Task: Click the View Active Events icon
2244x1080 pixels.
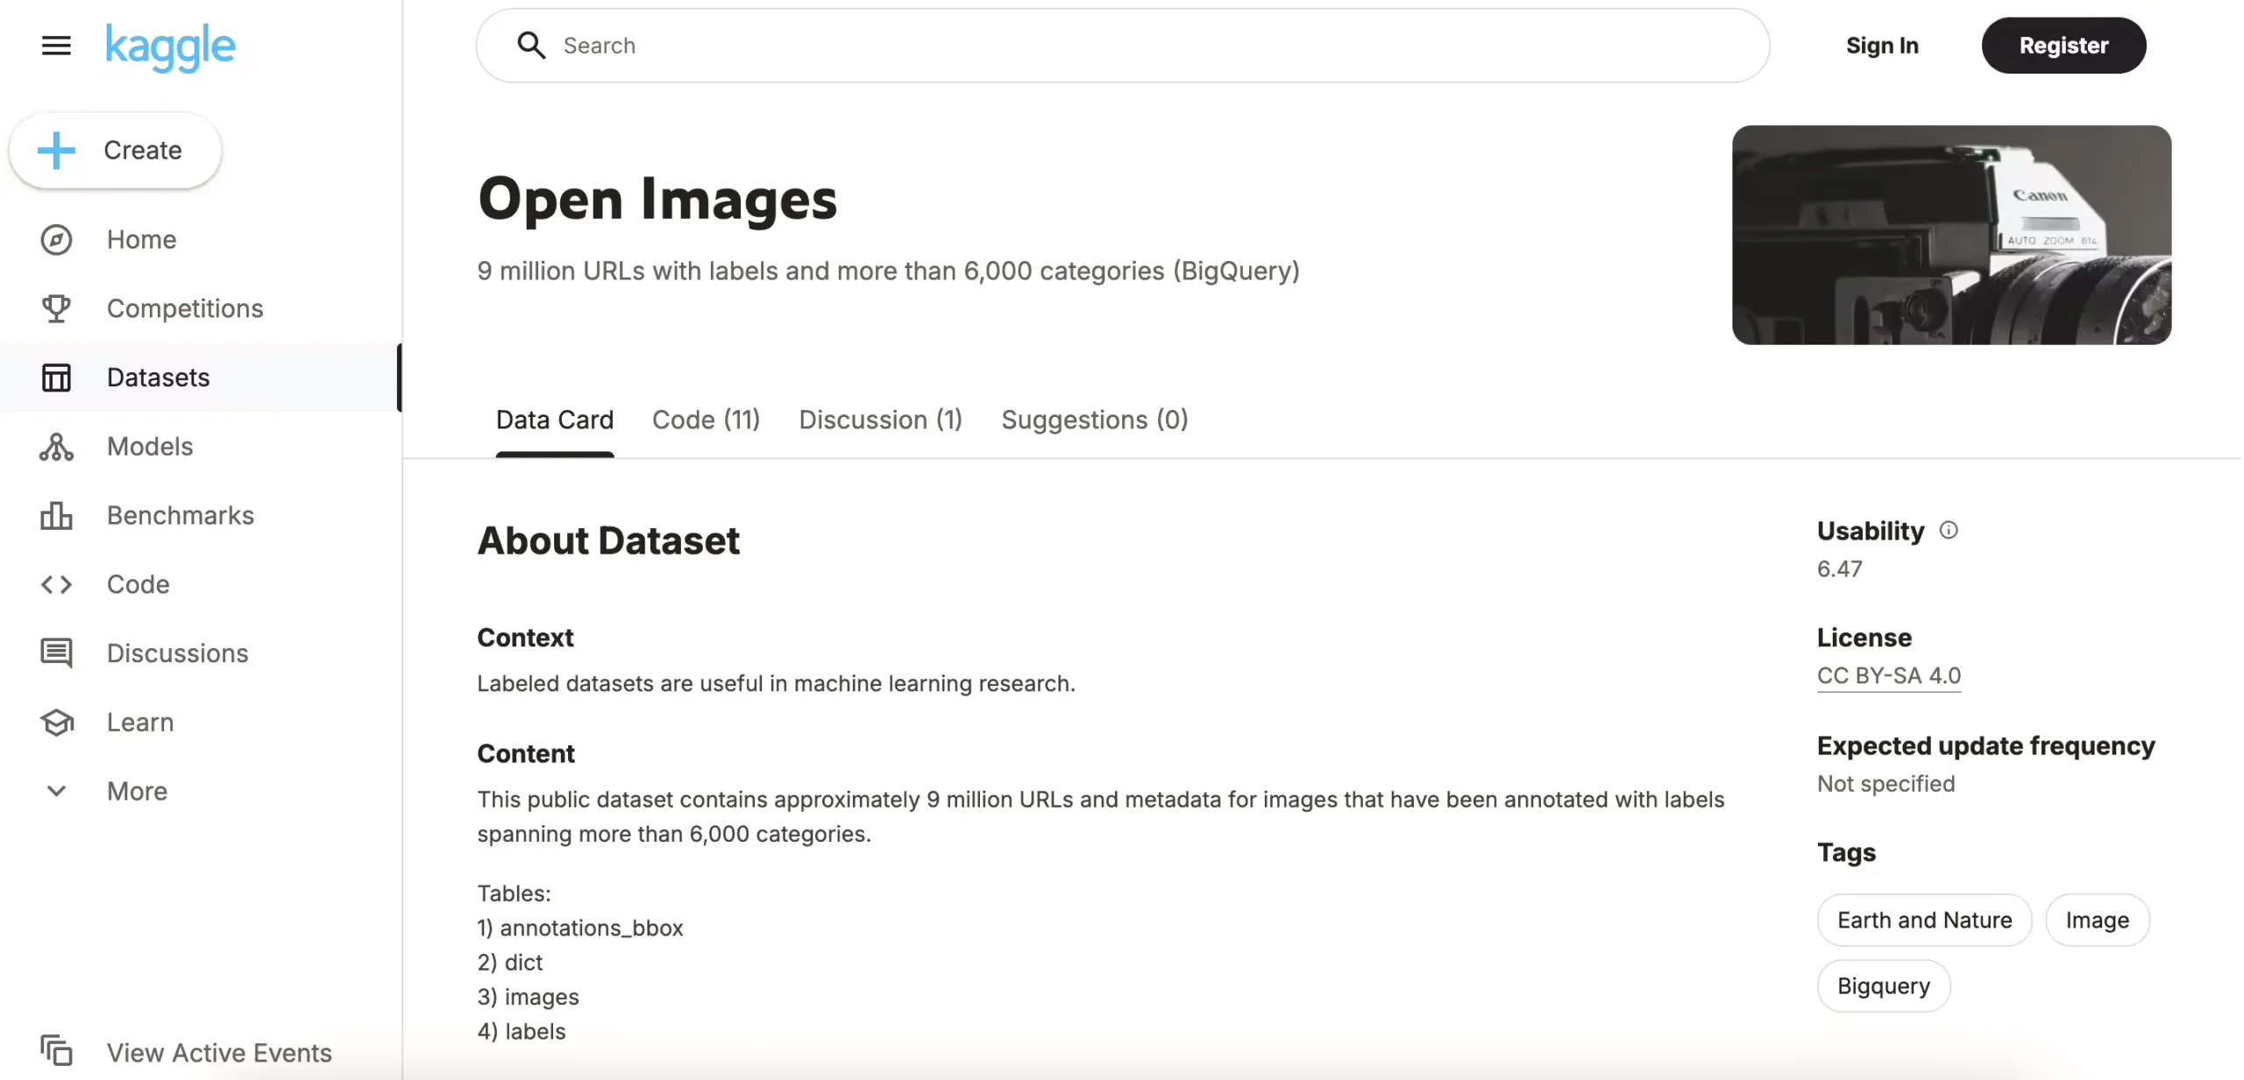Action: (x=56, y=1051)
